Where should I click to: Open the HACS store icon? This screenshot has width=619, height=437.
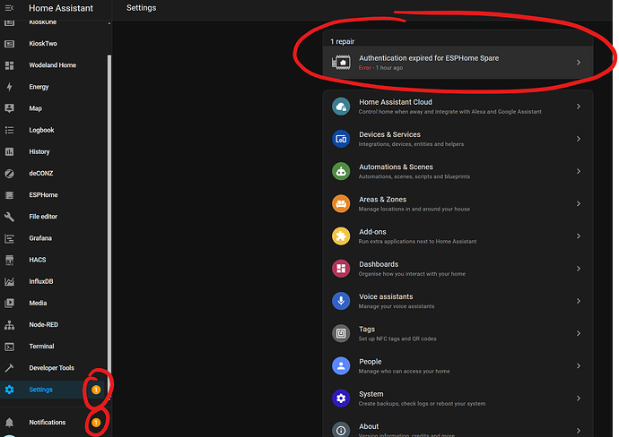[x=9, y=260]
